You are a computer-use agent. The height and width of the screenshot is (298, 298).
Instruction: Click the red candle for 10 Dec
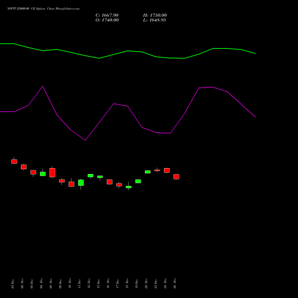(72, 184)
